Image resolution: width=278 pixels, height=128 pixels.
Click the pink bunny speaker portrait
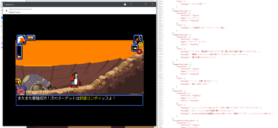tap(21, 90)
